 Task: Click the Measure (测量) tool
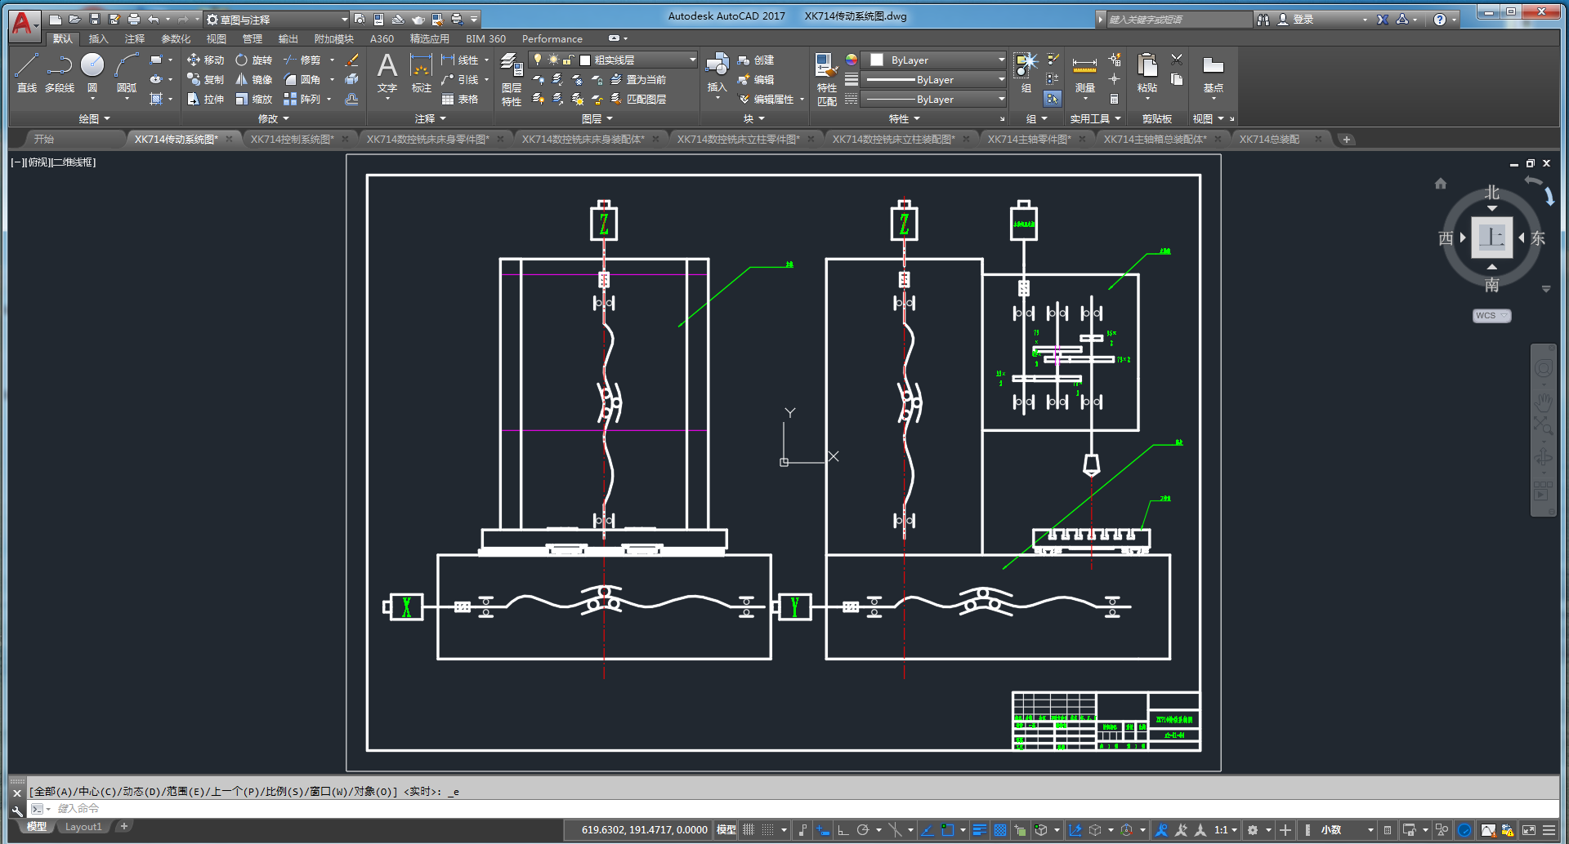coord(1084,73)
